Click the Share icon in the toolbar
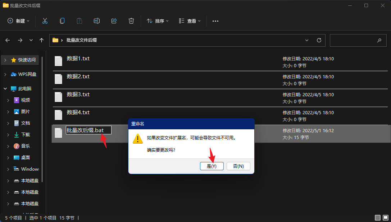The width and height of the screenshot is (391, 222). pyautogui.click(x=114, y=21)
